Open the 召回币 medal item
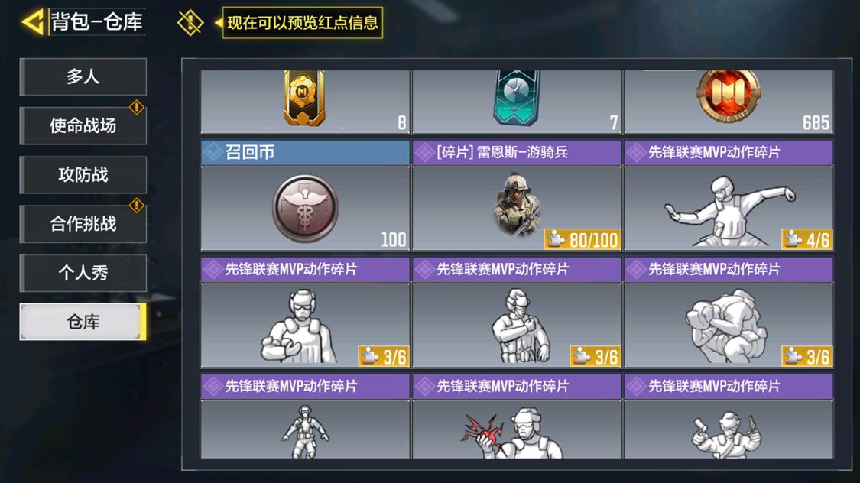The width and height of the screenshot is (860, 483). (305, 196)
